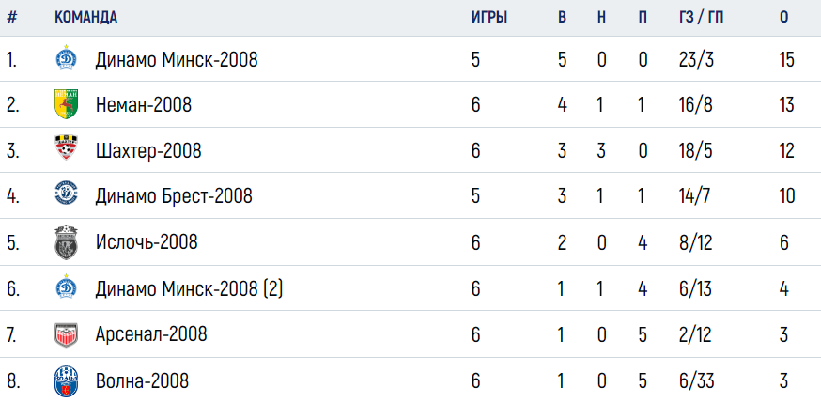The image size is (821, 403).
Task: Open the Шахтер-2008 team page
Action: click(148, 150)
